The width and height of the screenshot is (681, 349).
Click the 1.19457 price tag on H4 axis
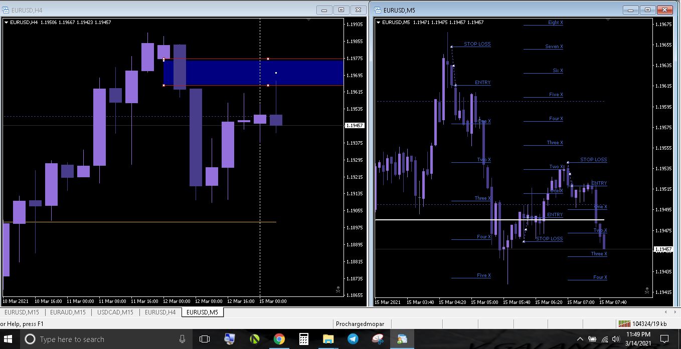355,126
